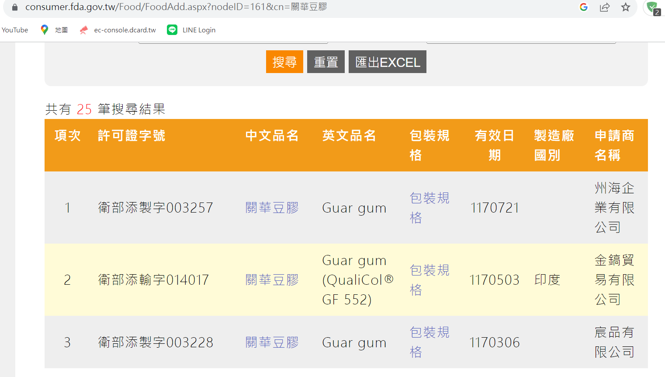Image resolution: width=665 pixels, height=377 pixels.
Task: Click applicant 州海企業有限公司
Action: tap(614, 208)
